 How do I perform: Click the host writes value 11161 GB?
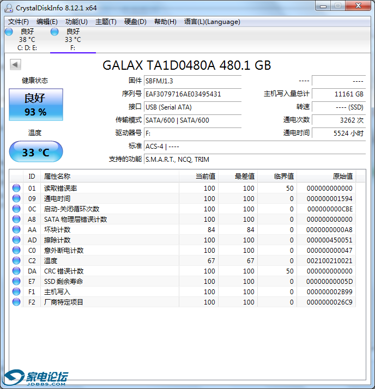[339, 94]
